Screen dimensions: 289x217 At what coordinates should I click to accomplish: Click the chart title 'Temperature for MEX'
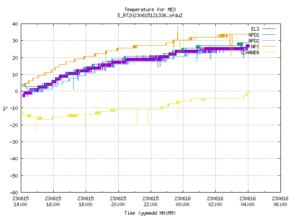(150, 9)
